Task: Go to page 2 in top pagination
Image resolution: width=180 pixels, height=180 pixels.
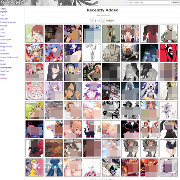Action: [x=95, y=21]
